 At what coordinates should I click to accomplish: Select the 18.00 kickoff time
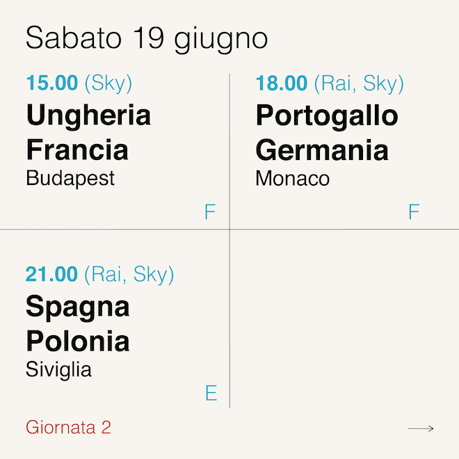[x=281, y=83]
